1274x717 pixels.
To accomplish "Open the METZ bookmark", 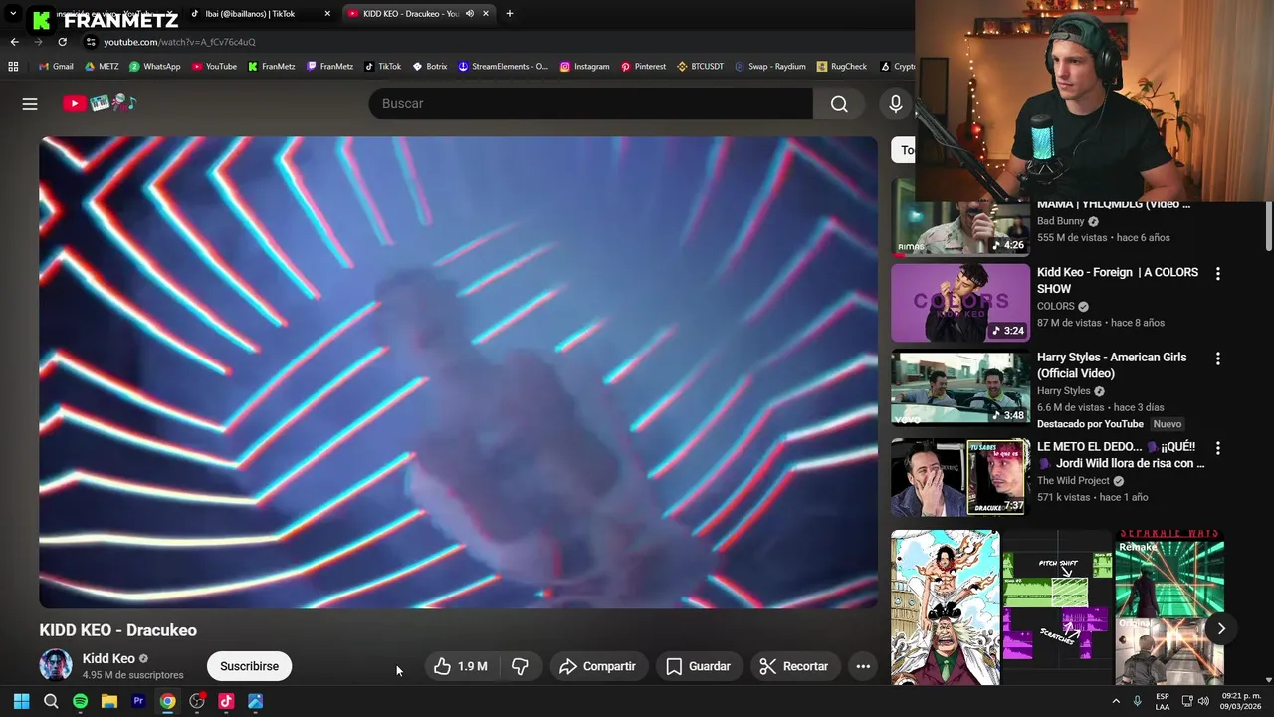I will [102, 67].
